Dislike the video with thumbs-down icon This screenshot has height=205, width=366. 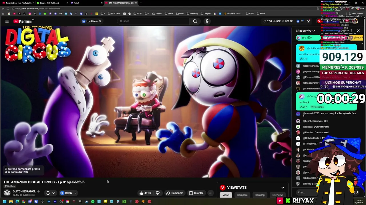[x=158, y=193]
